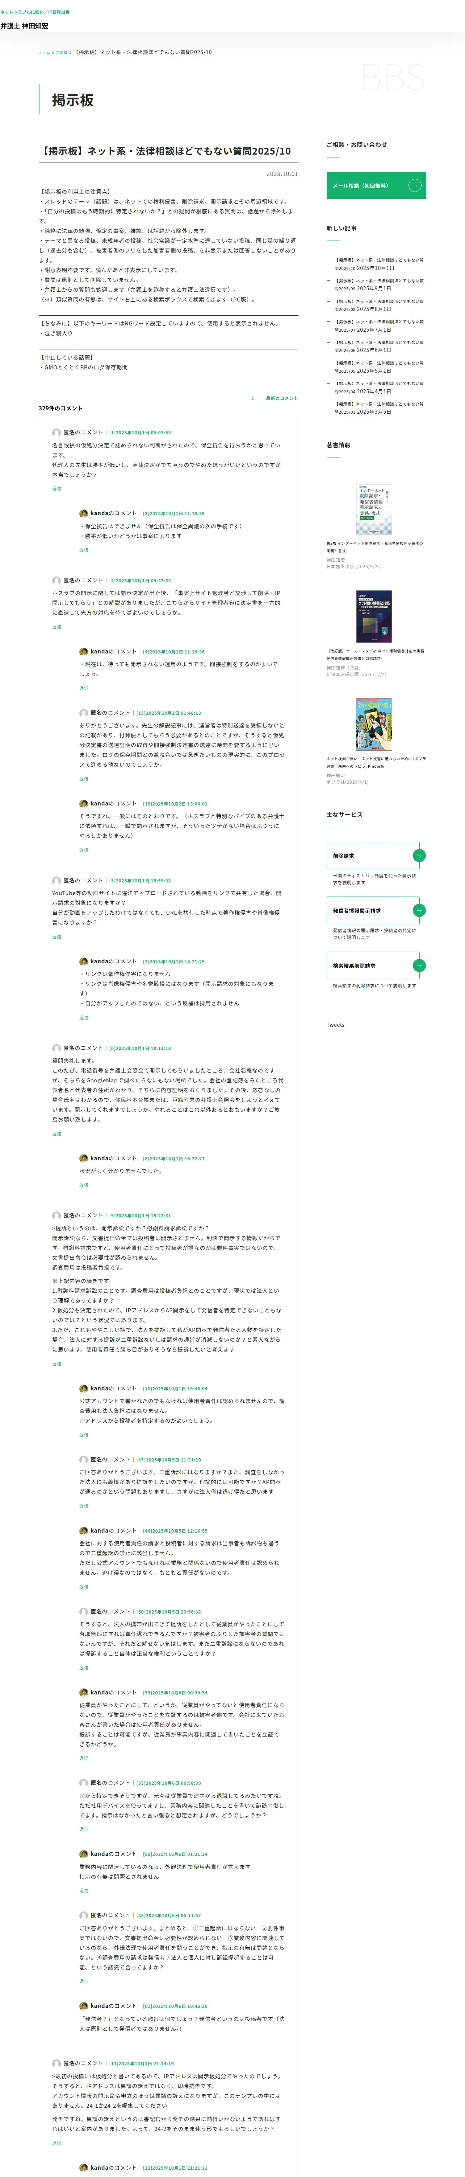Click anonymous avatar of comment [2]
This screenshot has width=465, height=2177.
point(56,581)
